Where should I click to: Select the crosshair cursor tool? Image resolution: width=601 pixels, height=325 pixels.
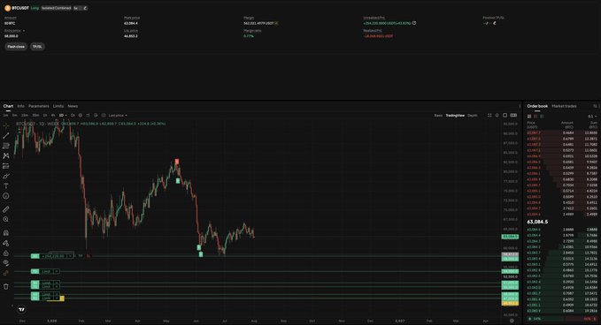(x=5, y=125)
